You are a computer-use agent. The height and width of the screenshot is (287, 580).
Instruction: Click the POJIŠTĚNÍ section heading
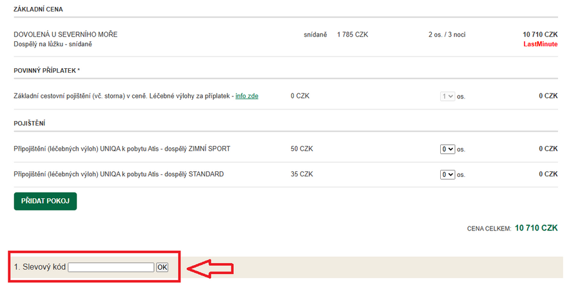[x=29, y=122]
